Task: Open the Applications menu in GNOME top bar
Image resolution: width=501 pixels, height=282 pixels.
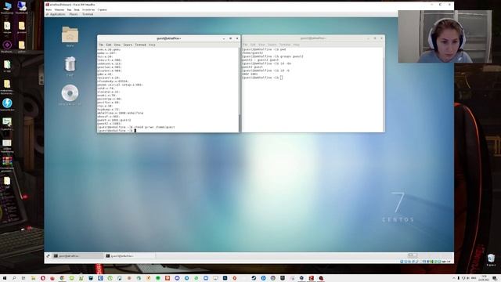Action: click(x=56, y=14)
